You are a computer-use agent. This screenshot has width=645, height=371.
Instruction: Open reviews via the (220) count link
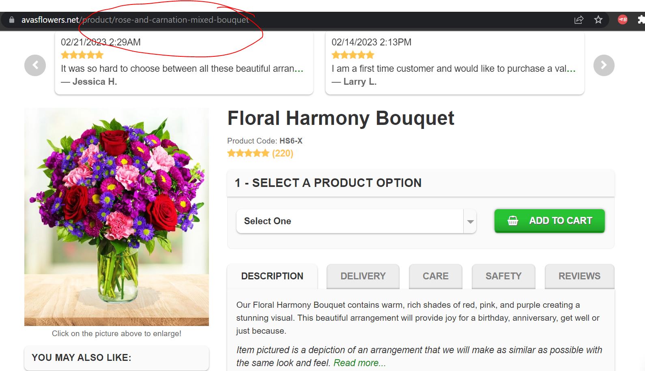283,153
